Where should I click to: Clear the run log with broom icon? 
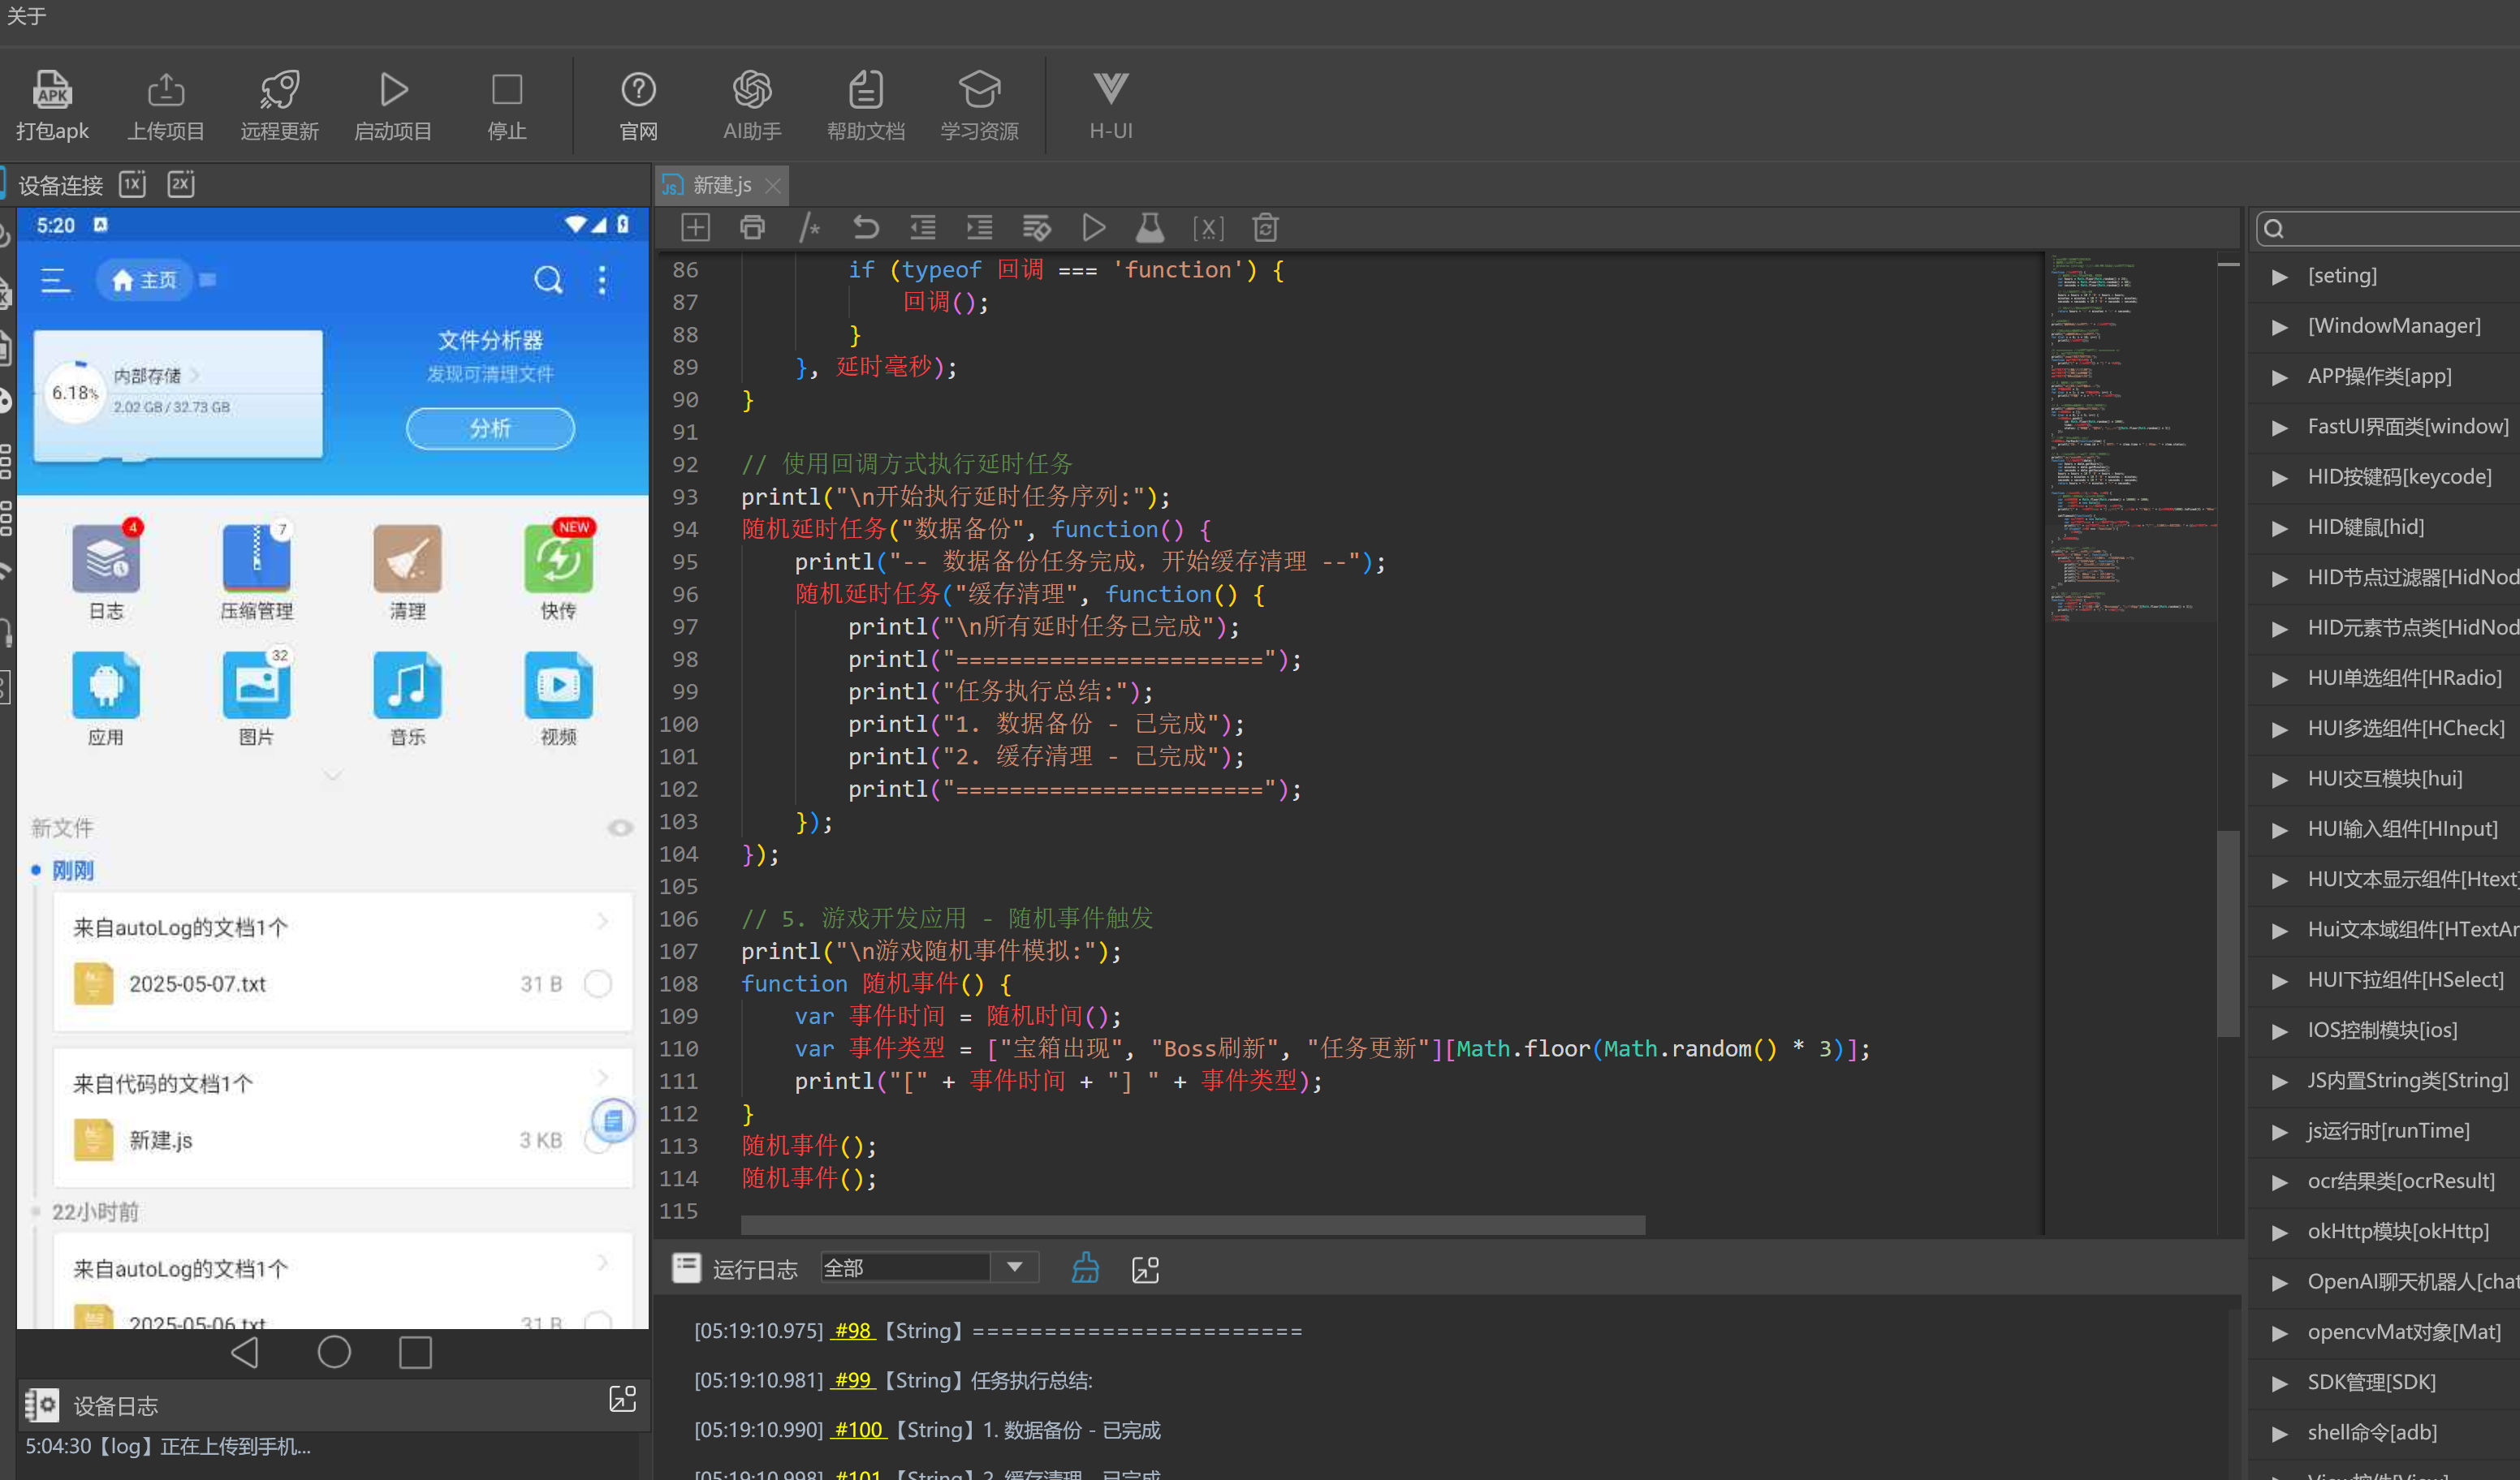(x=1086, y=1268)
